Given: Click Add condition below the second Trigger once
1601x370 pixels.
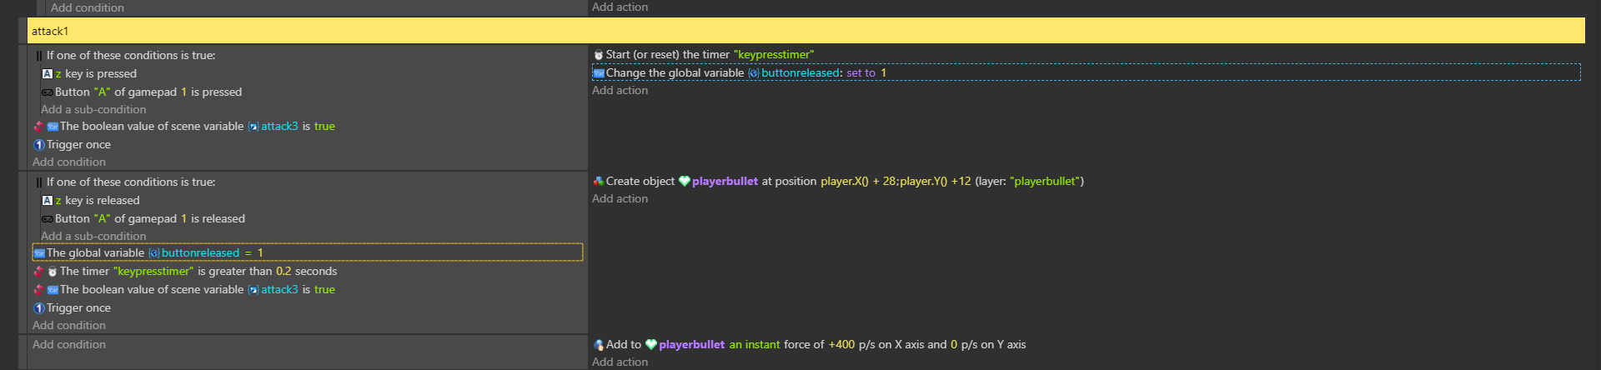Looking at the screenshot, I should click(69, 326).
